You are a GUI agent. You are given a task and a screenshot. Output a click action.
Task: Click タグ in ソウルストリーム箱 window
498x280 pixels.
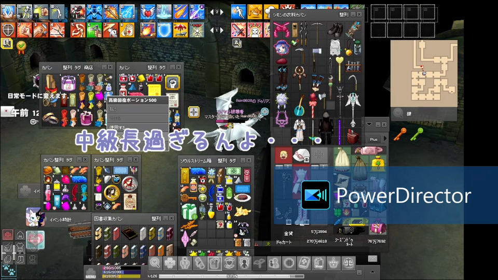(x=233, y=161)
